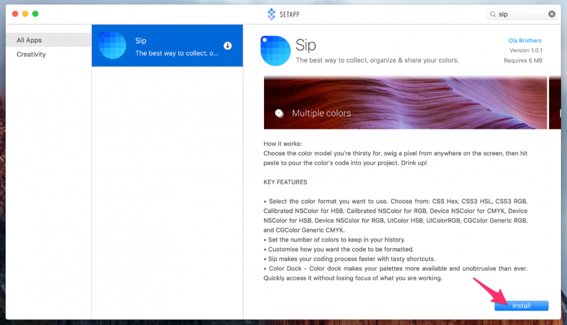Select the All Apps category
Viewport: 567px width, 325px height.
click(29, 40)
